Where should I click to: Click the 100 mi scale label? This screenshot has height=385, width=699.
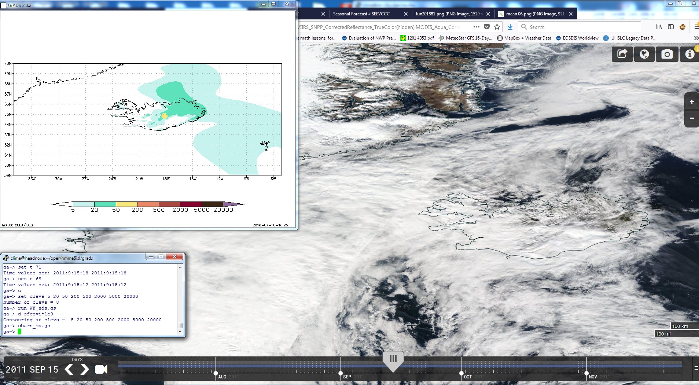663,334
